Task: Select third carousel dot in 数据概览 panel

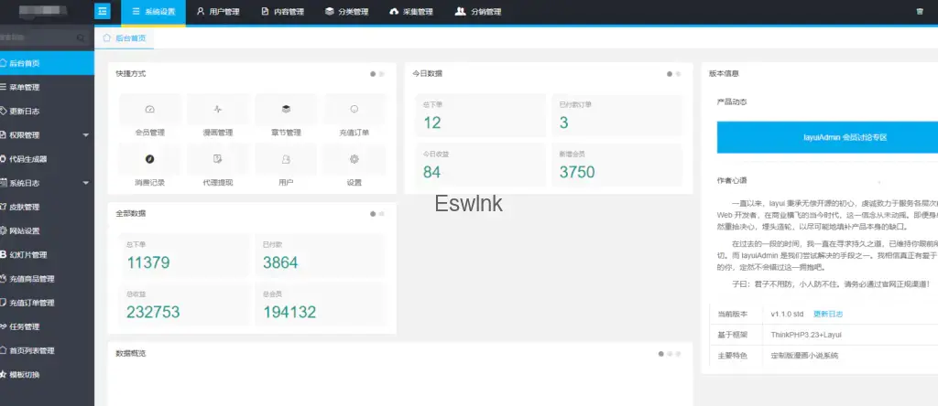Action: 678,353
